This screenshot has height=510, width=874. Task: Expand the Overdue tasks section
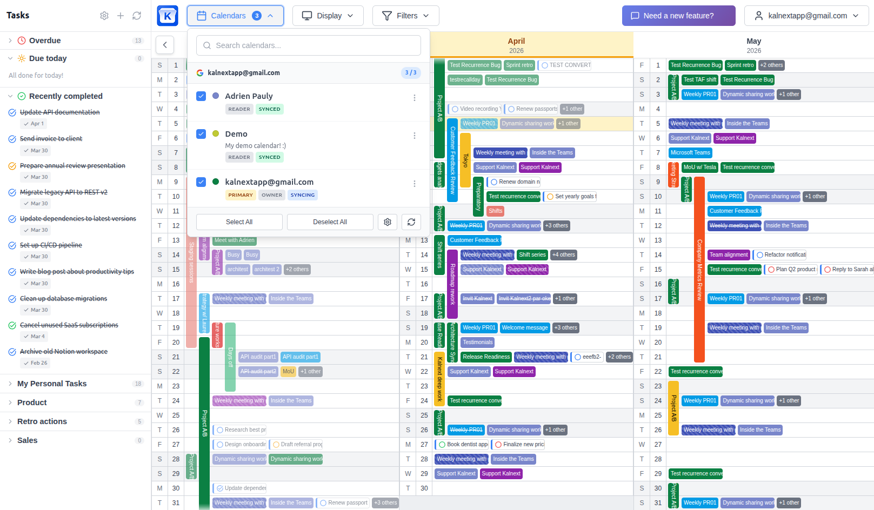(10, 41)
